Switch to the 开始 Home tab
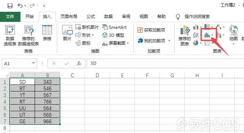 29,17
